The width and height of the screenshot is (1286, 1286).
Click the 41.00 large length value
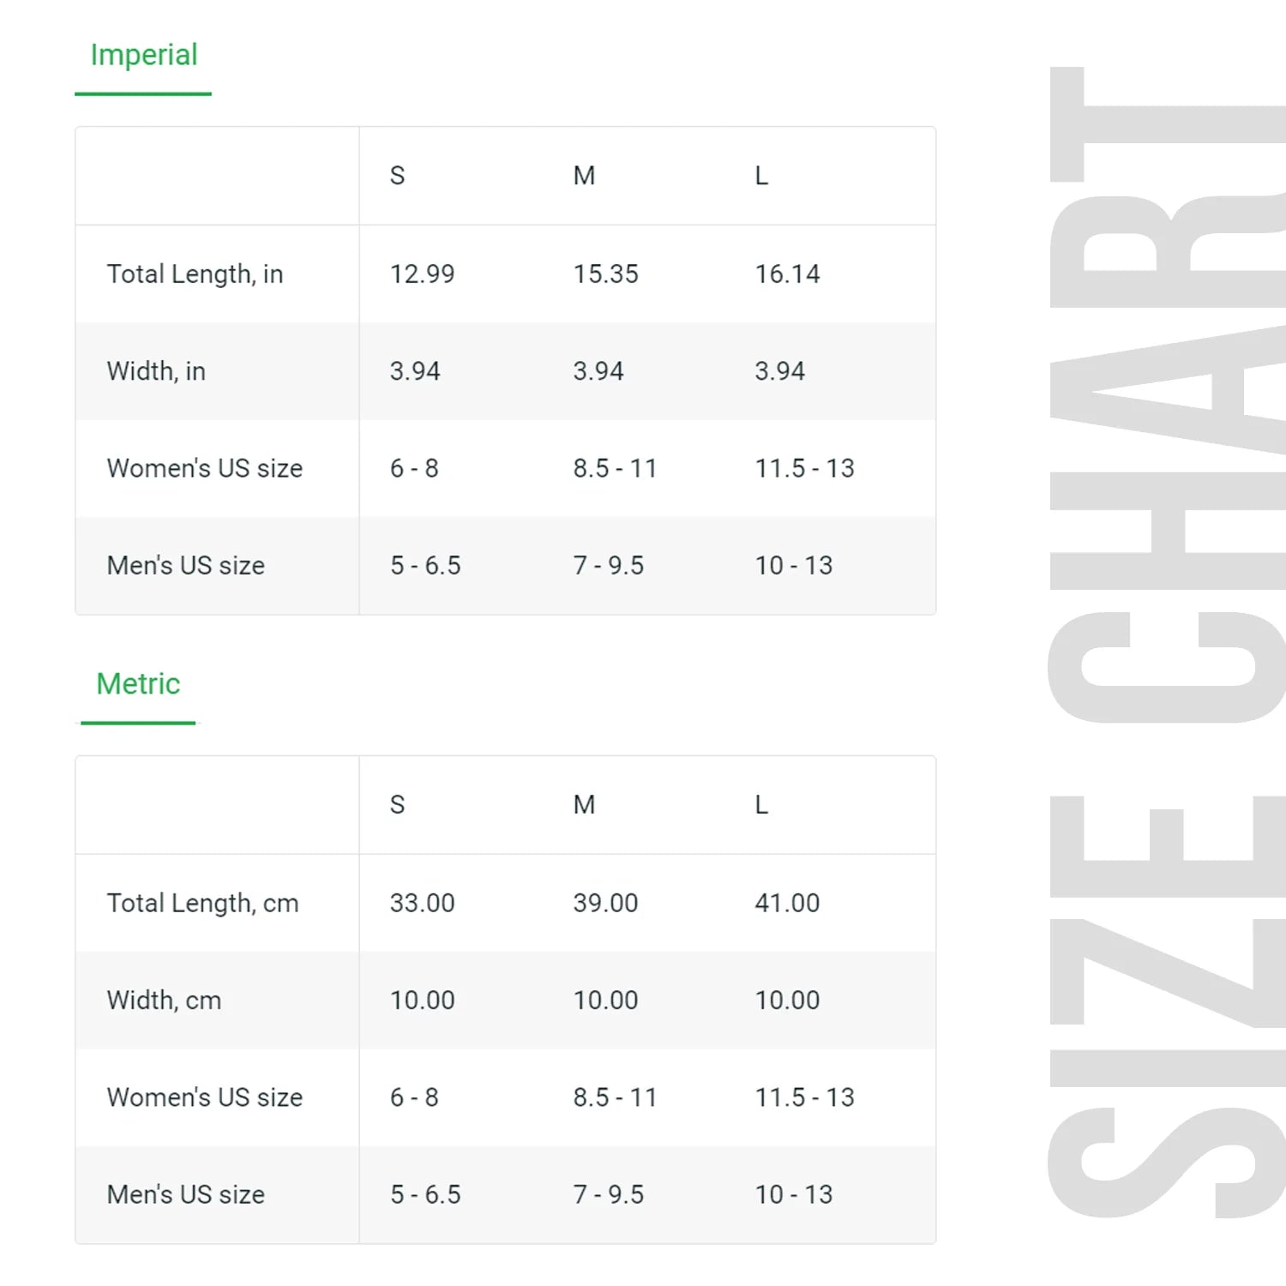pyautogui.click(x=787, y=903)
